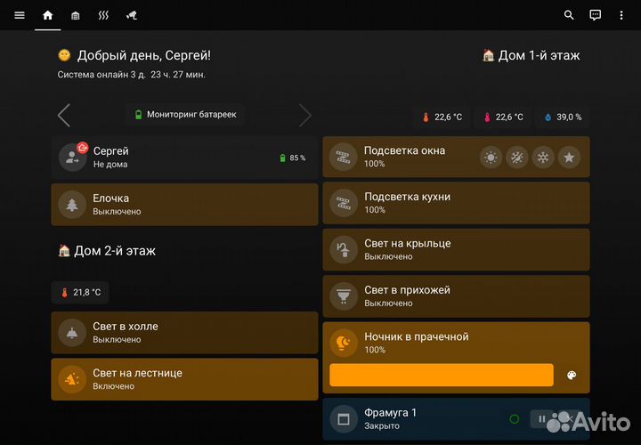Toggle the Елочка tree icon
641x445 pixels.
coord(72,205)
